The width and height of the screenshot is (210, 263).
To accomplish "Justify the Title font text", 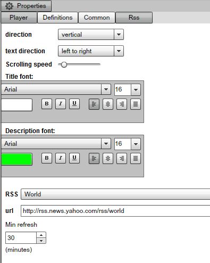I will (x=136, y=104).
